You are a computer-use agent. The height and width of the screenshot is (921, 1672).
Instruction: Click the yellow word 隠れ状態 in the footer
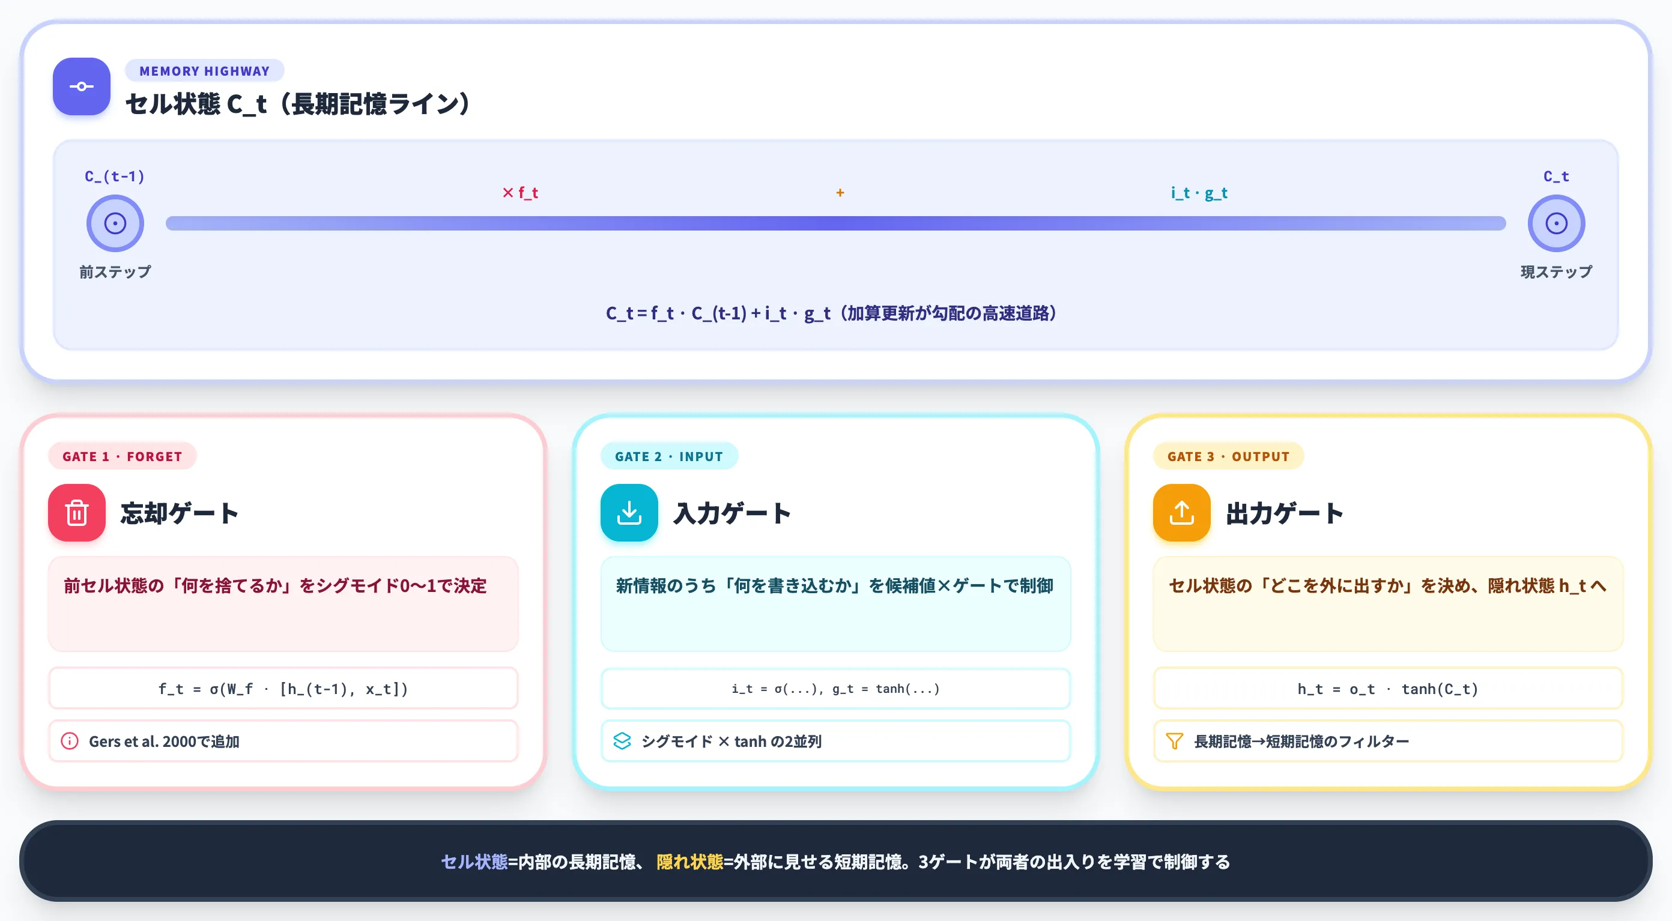coord(689,862)
